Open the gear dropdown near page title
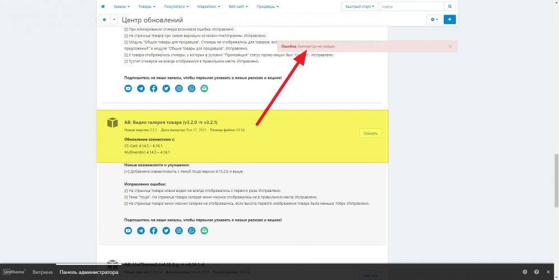Image resolution: width=559 pixels, height=280 pixels. (433, 20)
